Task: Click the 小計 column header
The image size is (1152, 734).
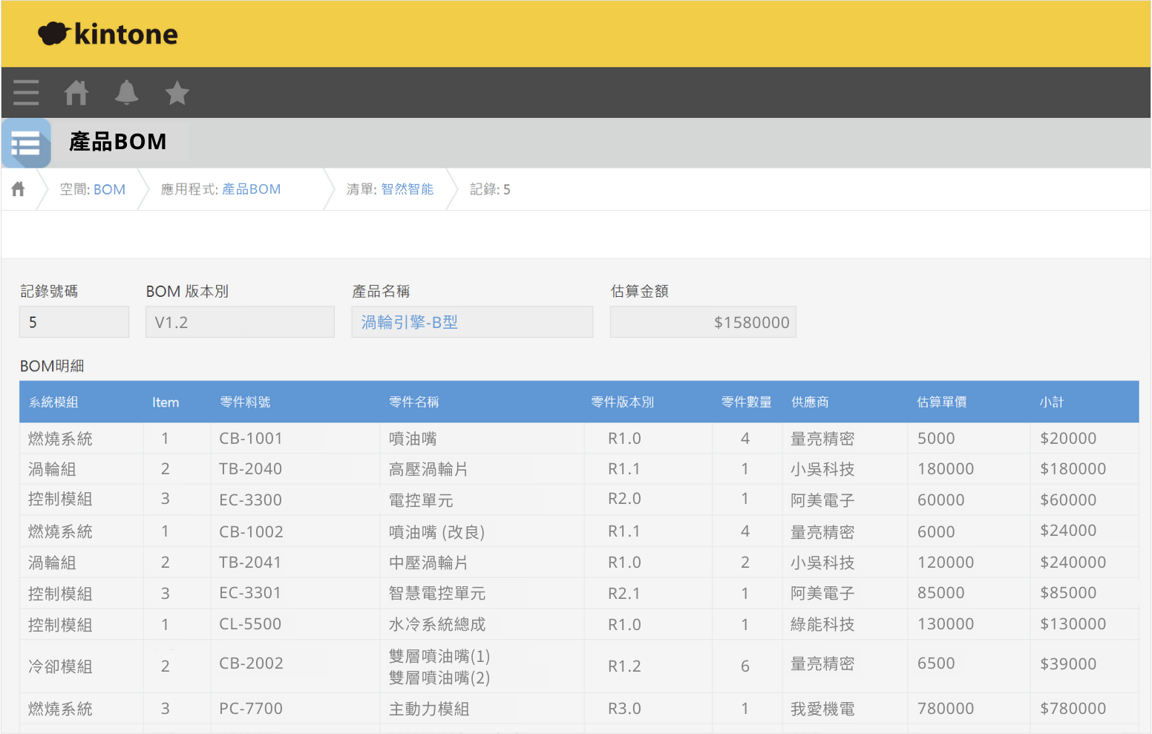Action: coord(1051,402)
